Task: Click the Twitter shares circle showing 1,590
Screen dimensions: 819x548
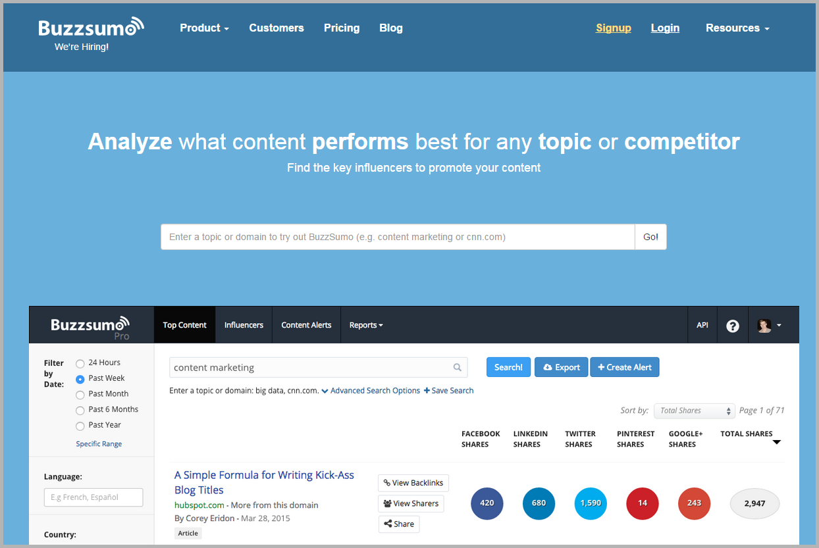Action: [591, 503]
